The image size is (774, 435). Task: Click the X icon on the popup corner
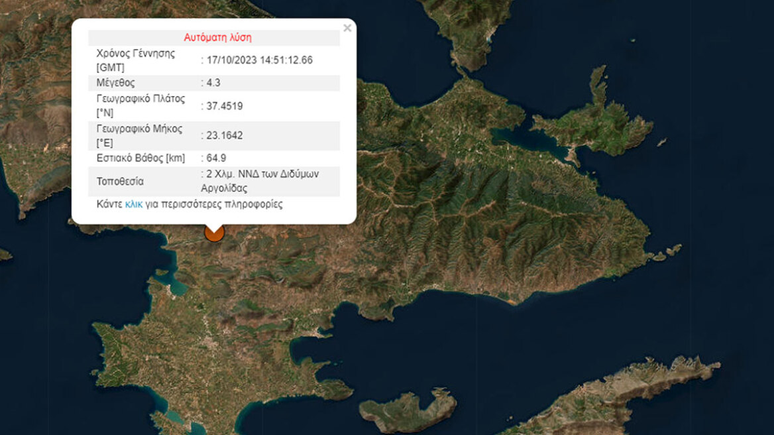pos(347,28)
